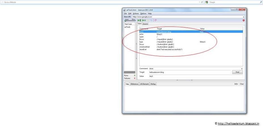Viewport: 263px width, 127px height.
Task: Open the Info log level dropdown
Action: (x=236, y=84)
